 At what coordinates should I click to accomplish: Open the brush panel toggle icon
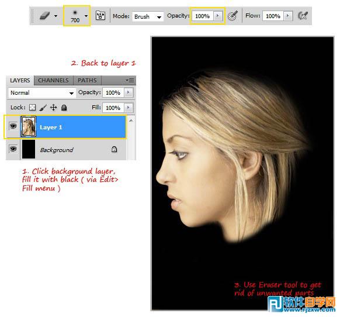click(x=100, y=16)
